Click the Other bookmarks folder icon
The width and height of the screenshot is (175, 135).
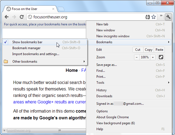[6, 62]
